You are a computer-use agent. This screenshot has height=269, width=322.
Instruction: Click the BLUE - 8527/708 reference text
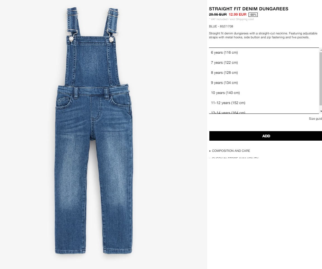click(x=221, y=26)
